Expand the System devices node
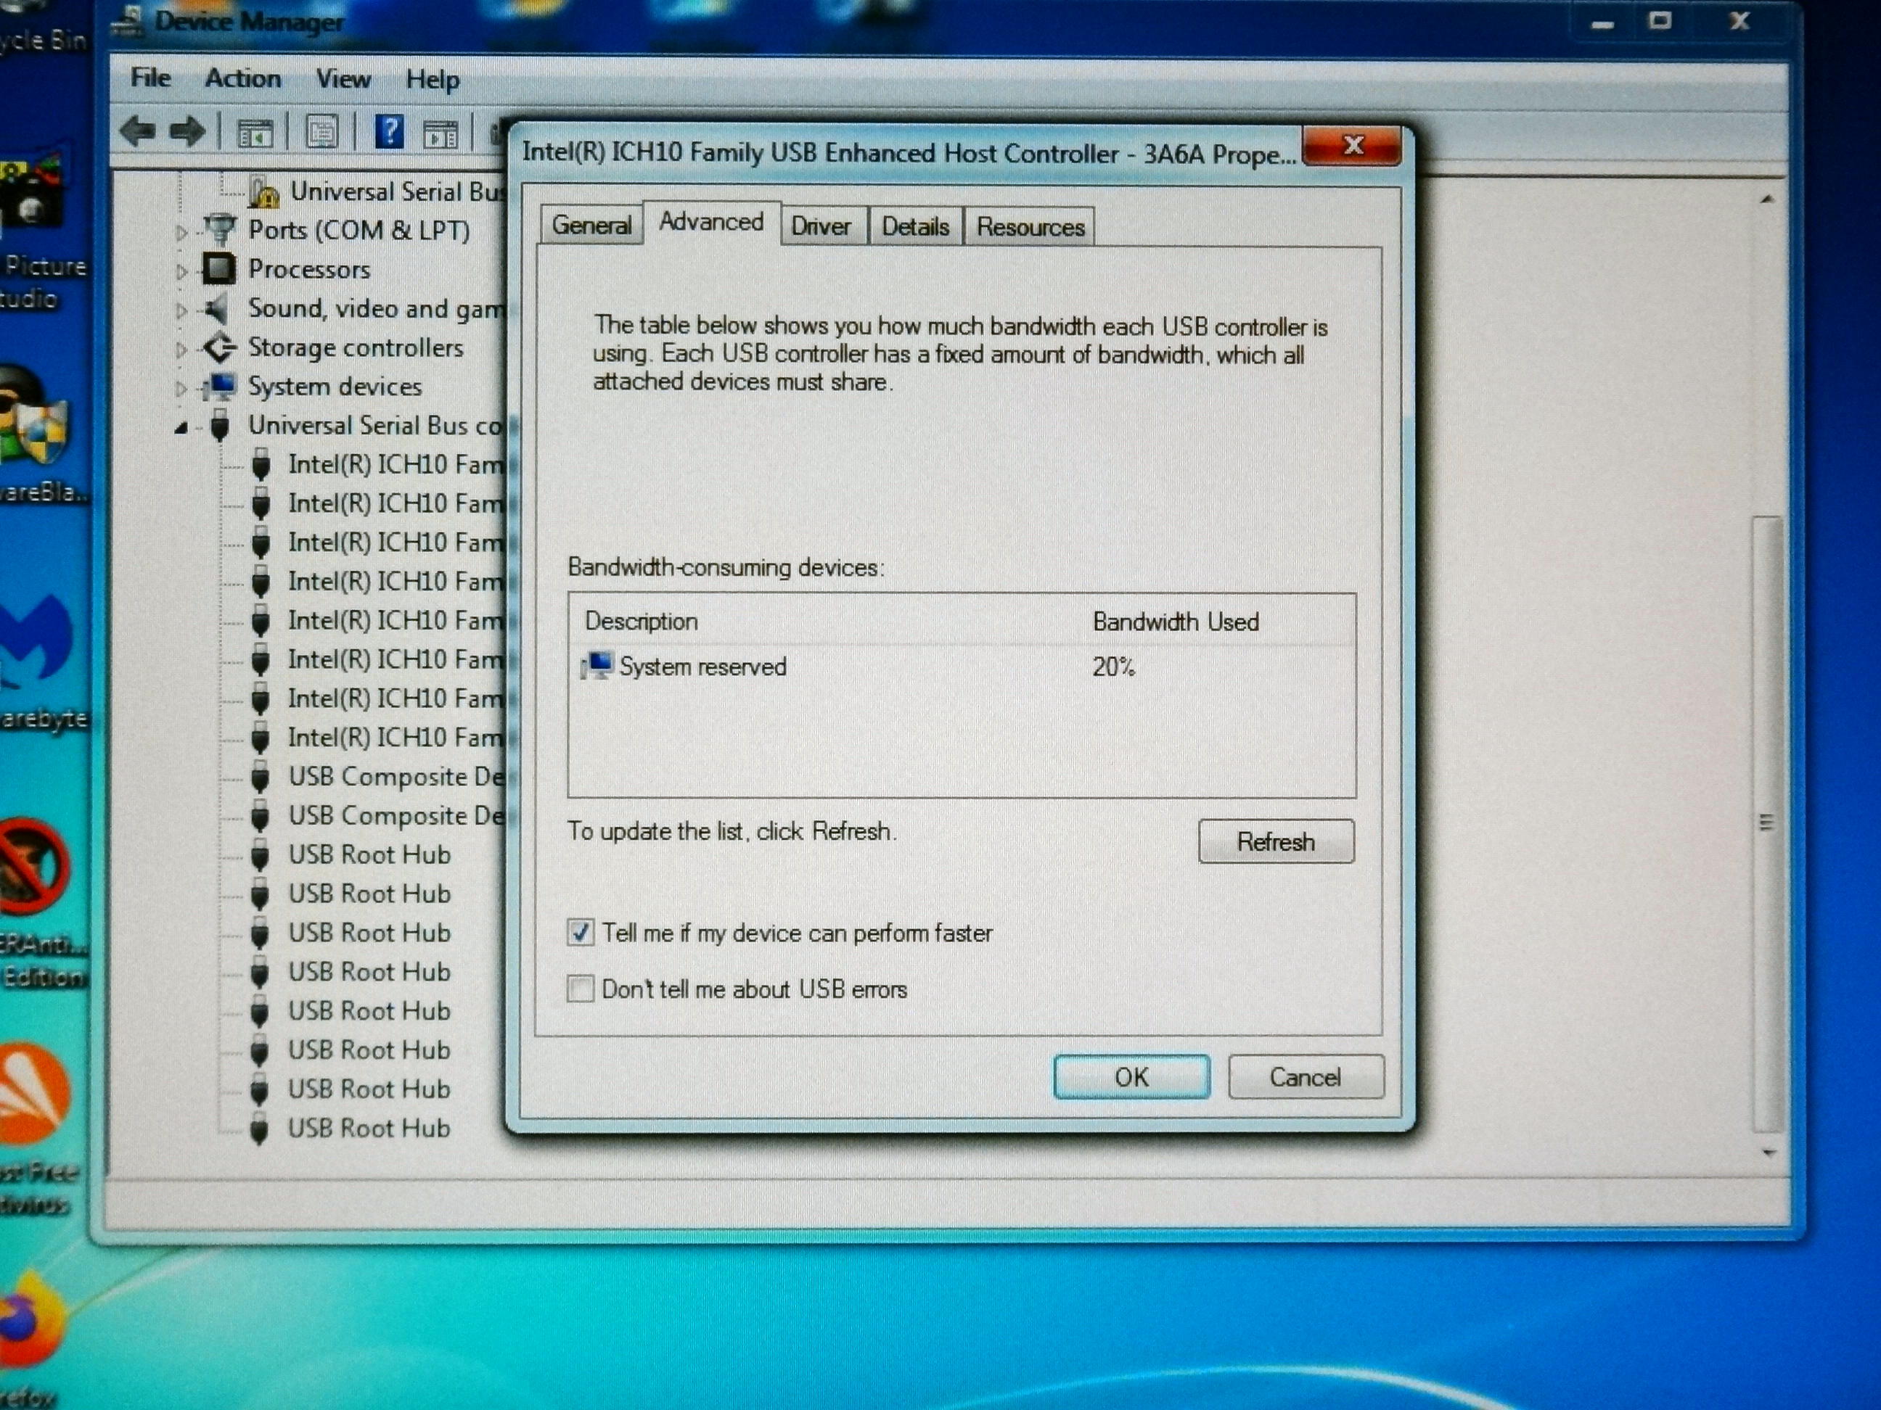This screenshot has width=1881, height=1410. 181,389
